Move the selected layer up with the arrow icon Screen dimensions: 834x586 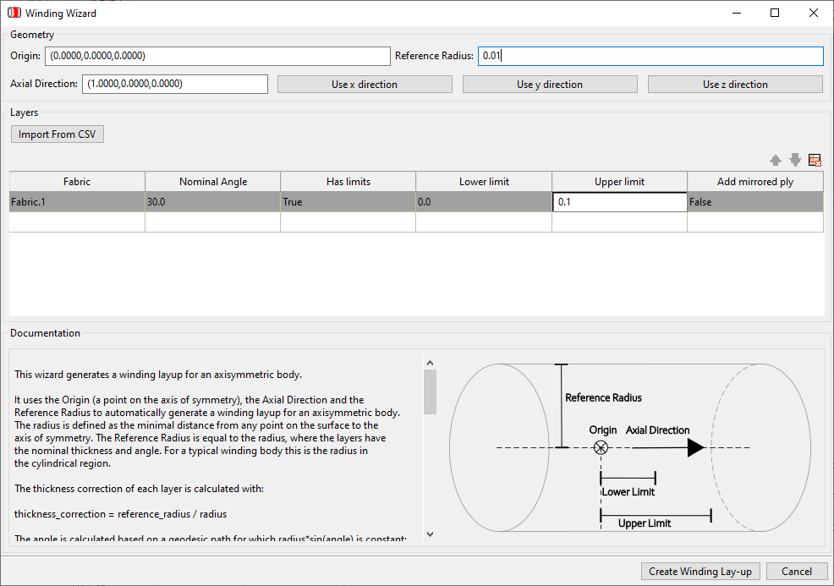776,159
